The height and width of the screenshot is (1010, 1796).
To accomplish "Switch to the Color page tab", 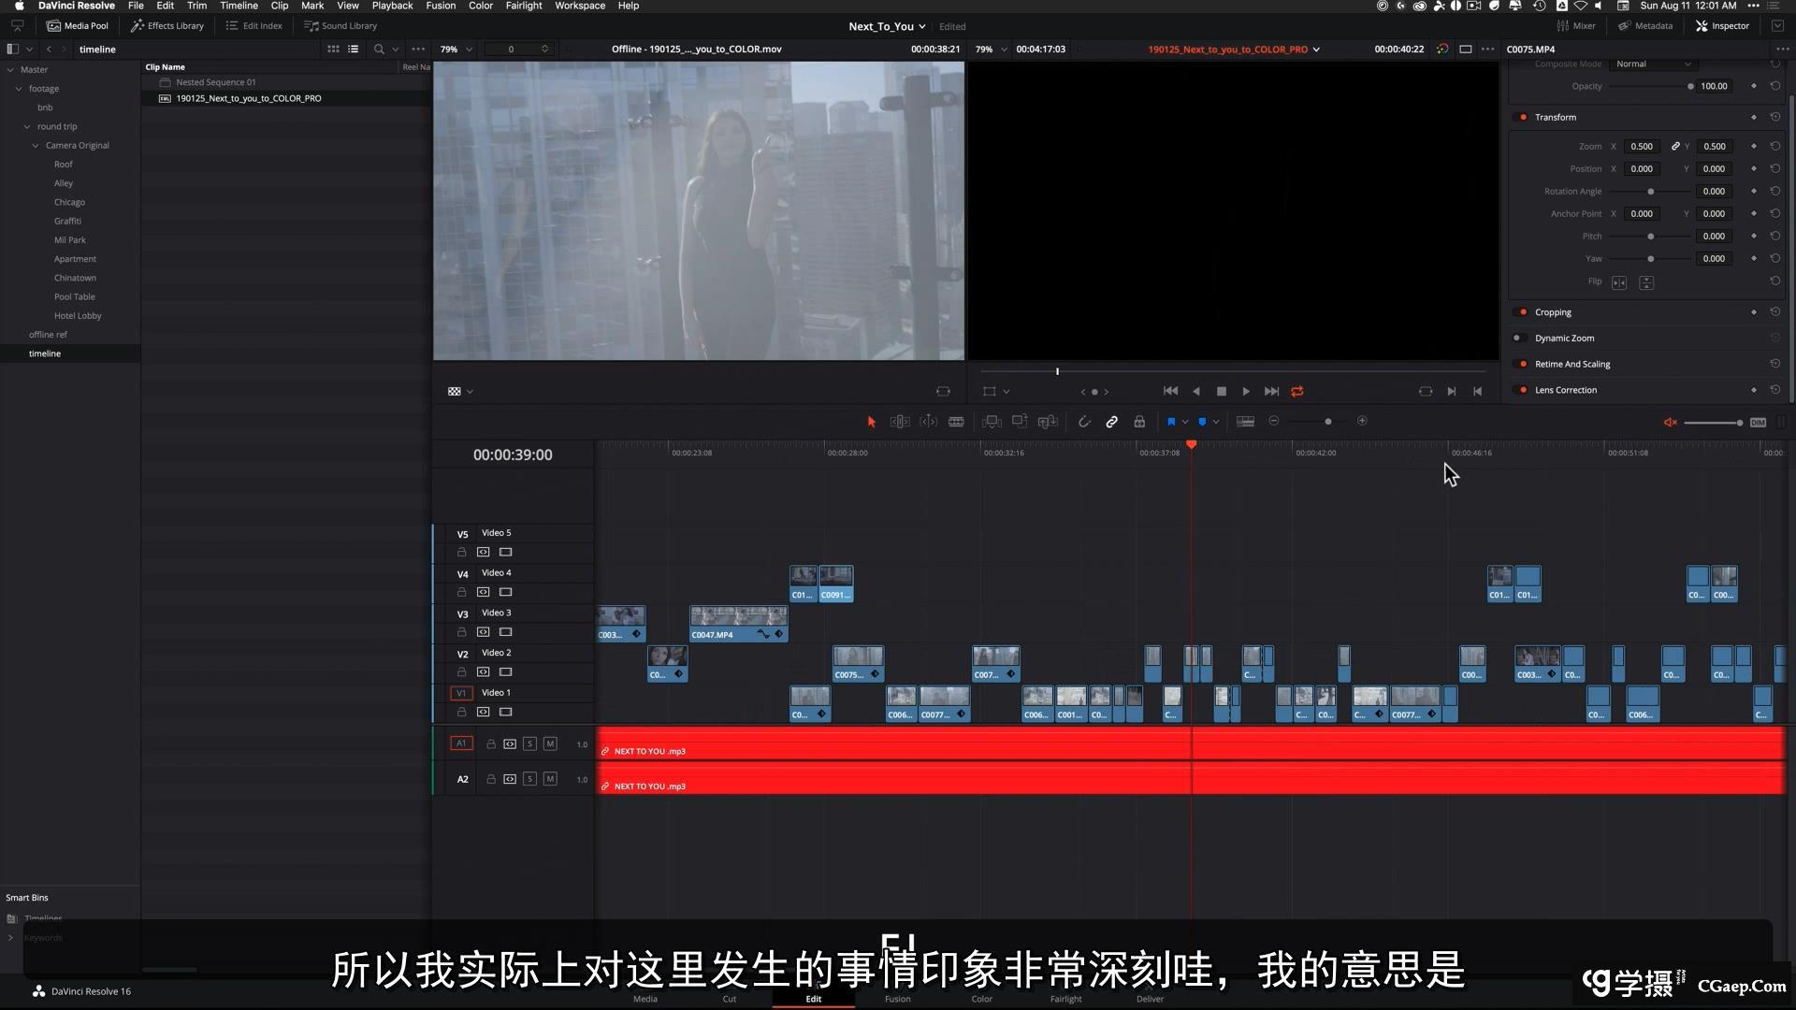I will [981, 998].
